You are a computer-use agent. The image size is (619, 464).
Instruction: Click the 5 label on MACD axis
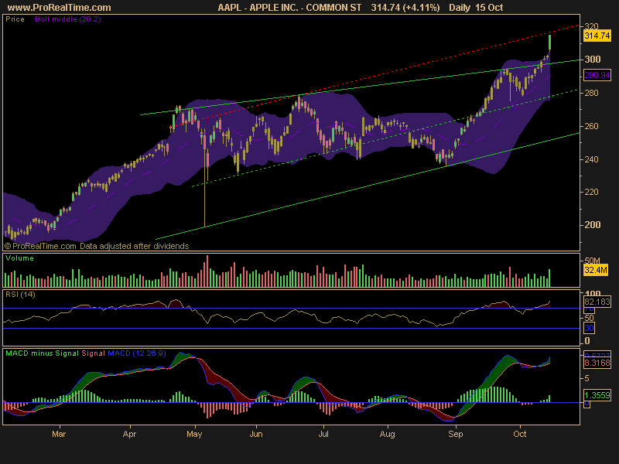tap(587, 378)
